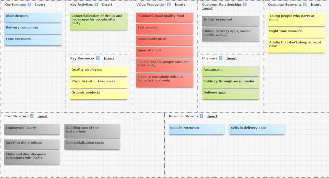Click the Value Proposition help icon
The height and width of the screenshot is (178, 329).
pyautogui.click(x=169, y=5)
